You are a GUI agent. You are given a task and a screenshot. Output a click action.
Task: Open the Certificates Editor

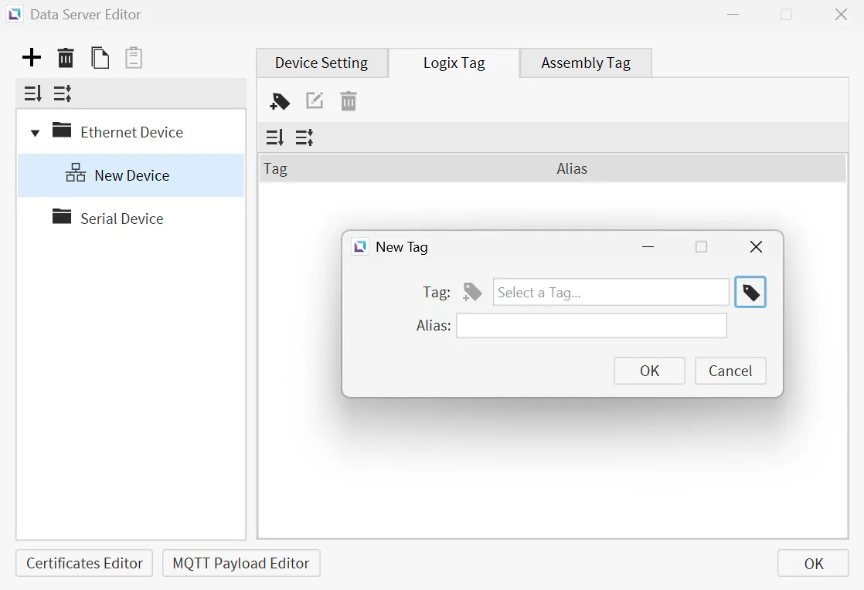click(x=84, y=563)
